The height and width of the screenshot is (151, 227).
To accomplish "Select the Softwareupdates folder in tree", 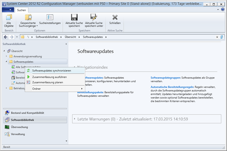I will pyautogui.click(x=38, y=62).
